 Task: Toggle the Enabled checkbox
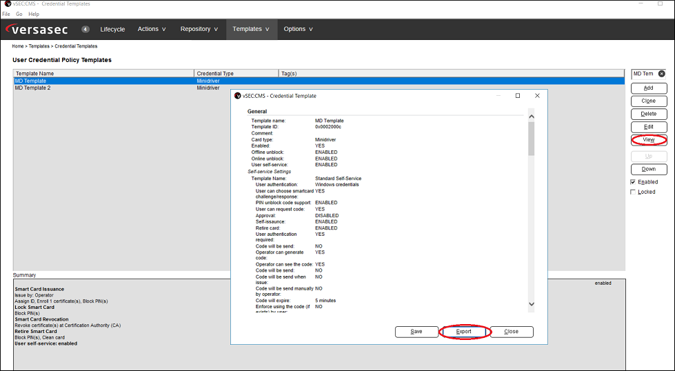[633, 182]
